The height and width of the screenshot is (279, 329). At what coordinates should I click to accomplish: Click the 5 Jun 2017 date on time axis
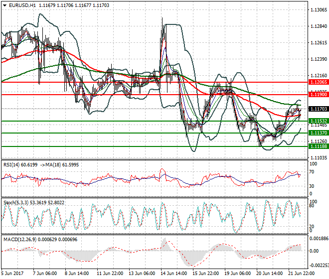[x=12, y=274]
